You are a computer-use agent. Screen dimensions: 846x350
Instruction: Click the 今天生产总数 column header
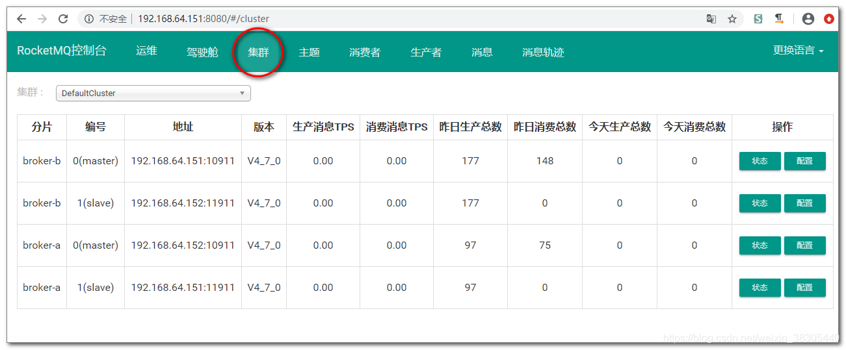coord(620,127)
